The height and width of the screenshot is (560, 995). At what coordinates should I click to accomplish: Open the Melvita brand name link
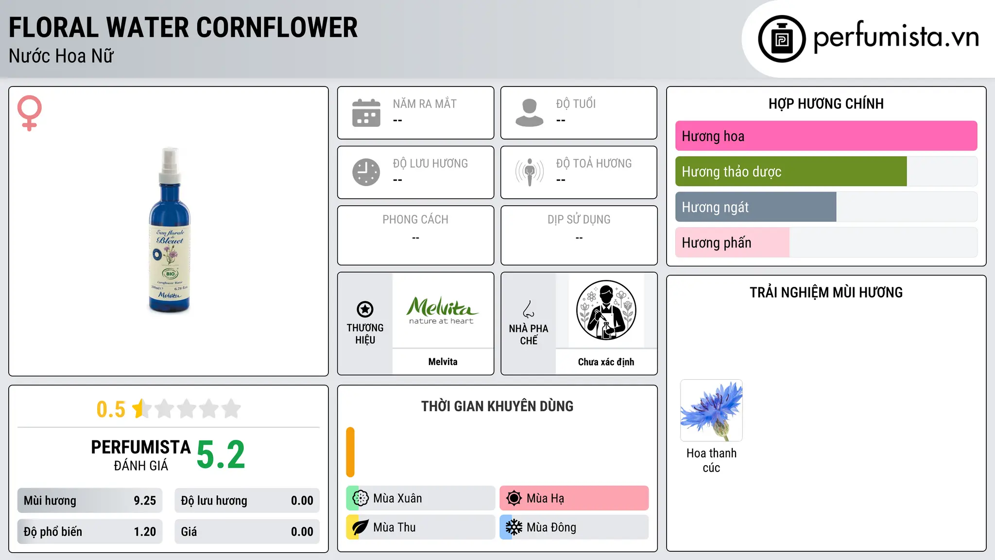[x=443, y=362]
